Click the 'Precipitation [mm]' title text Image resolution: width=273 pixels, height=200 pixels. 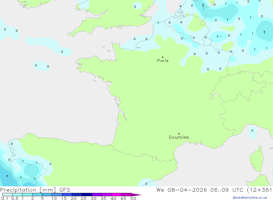[x=28, y=190]
